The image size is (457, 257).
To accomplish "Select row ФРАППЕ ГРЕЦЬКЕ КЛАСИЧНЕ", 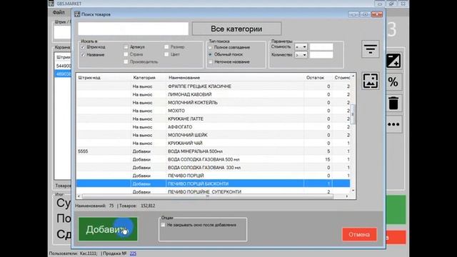I will (213, 86).
